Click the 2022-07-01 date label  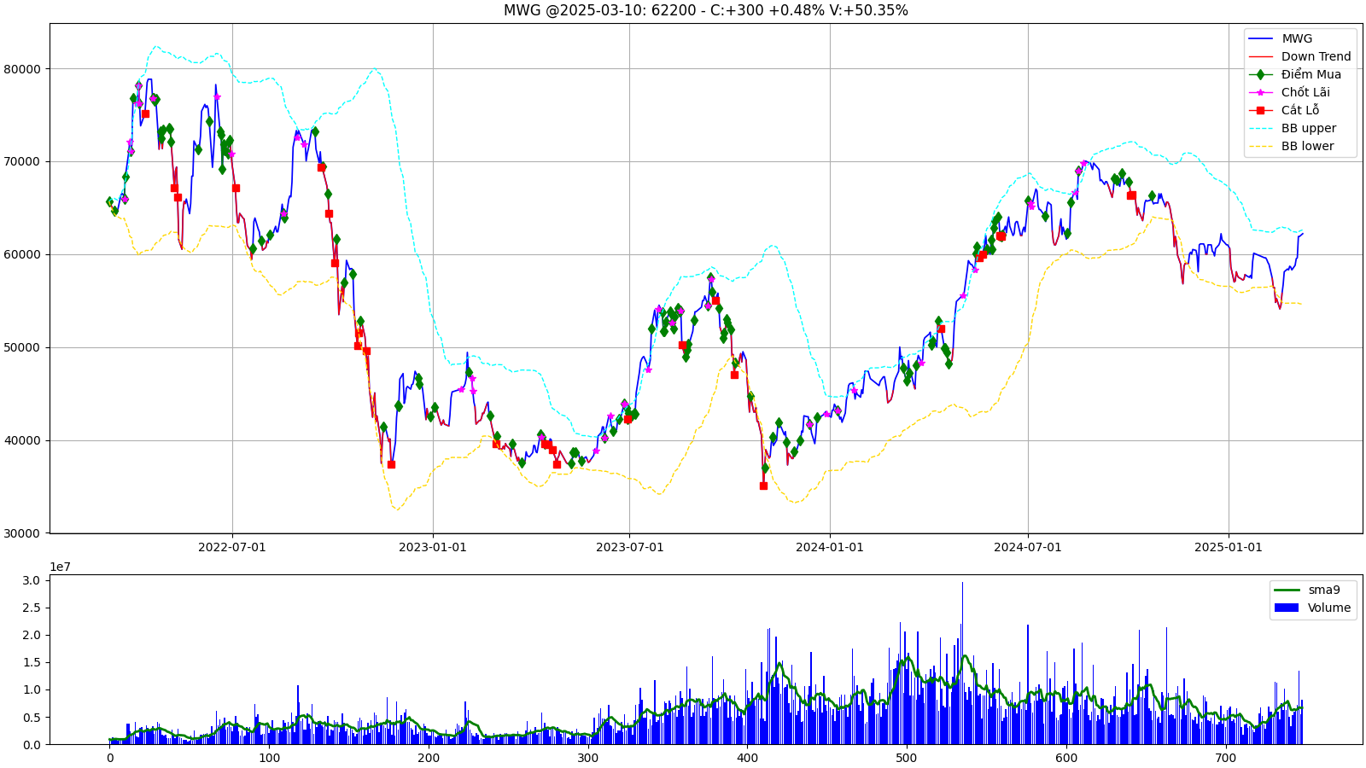point(232,547)
